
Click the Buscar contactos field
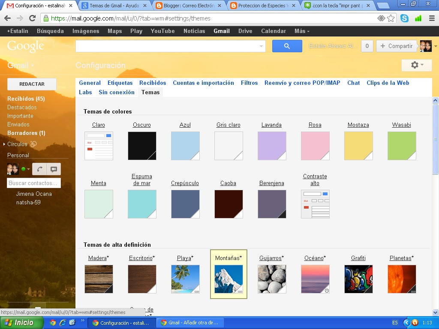33,183
